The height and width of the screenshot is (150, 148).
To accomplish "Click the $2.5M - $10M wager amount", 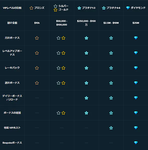I will [111, 23].
